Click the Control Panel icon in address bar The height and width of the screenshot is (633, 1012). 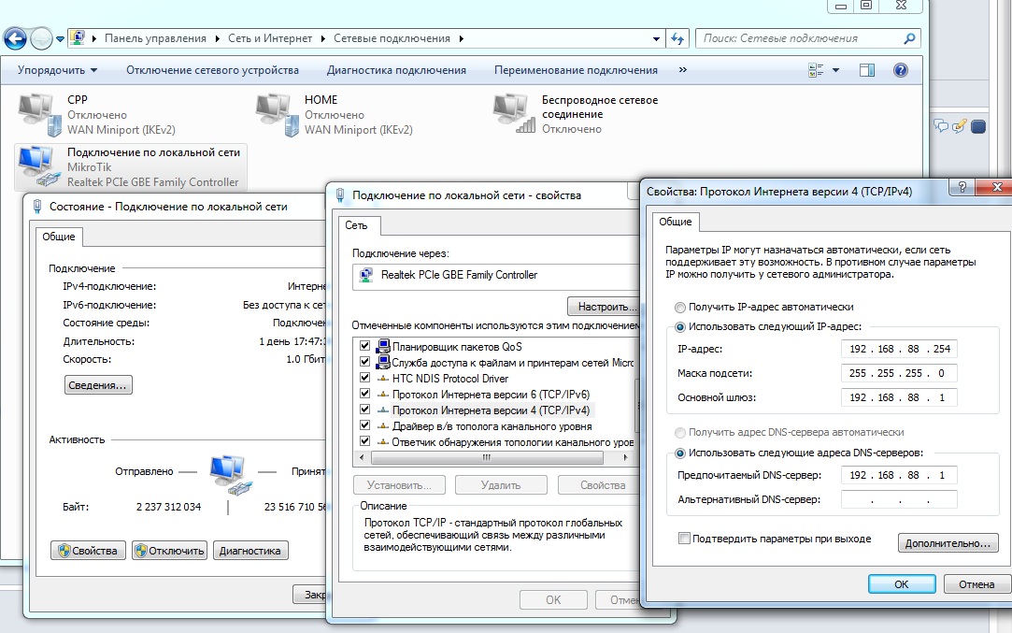pyautogui.click(x=77, y=37)
